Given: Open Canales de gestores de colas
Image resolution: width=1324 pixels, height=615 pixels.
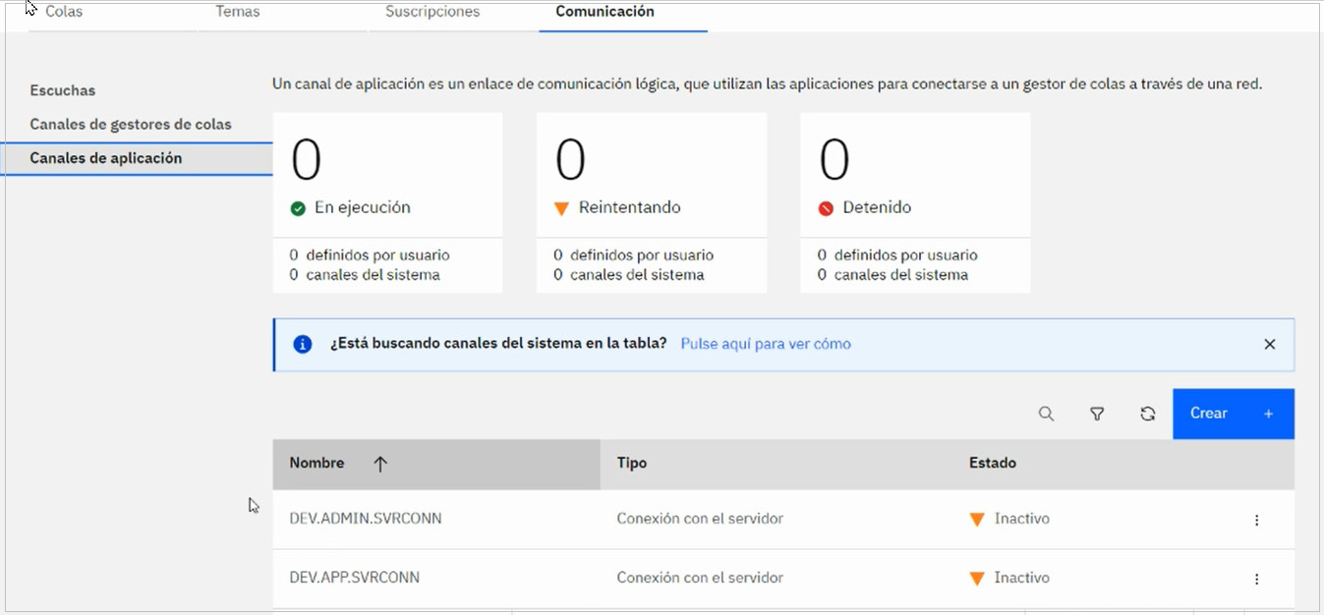Looking at the screenshot, I should (131, 125).
